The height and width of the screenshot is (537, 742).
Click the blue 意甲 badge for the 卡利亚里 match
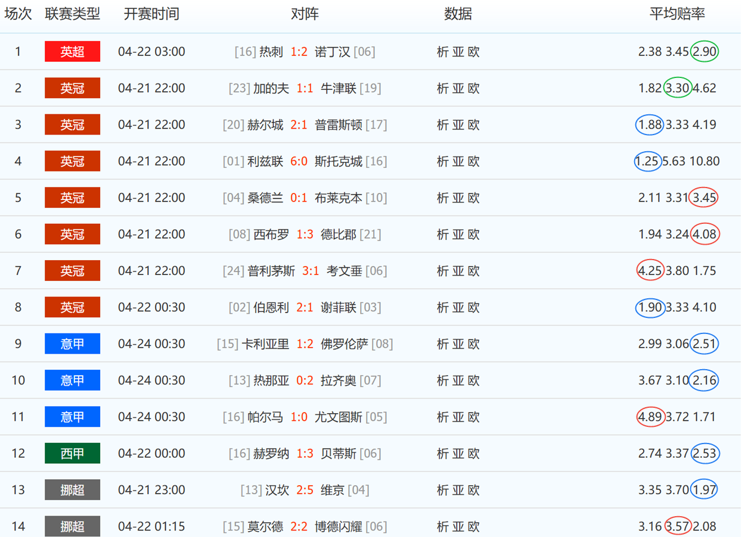tap(72, 344)
